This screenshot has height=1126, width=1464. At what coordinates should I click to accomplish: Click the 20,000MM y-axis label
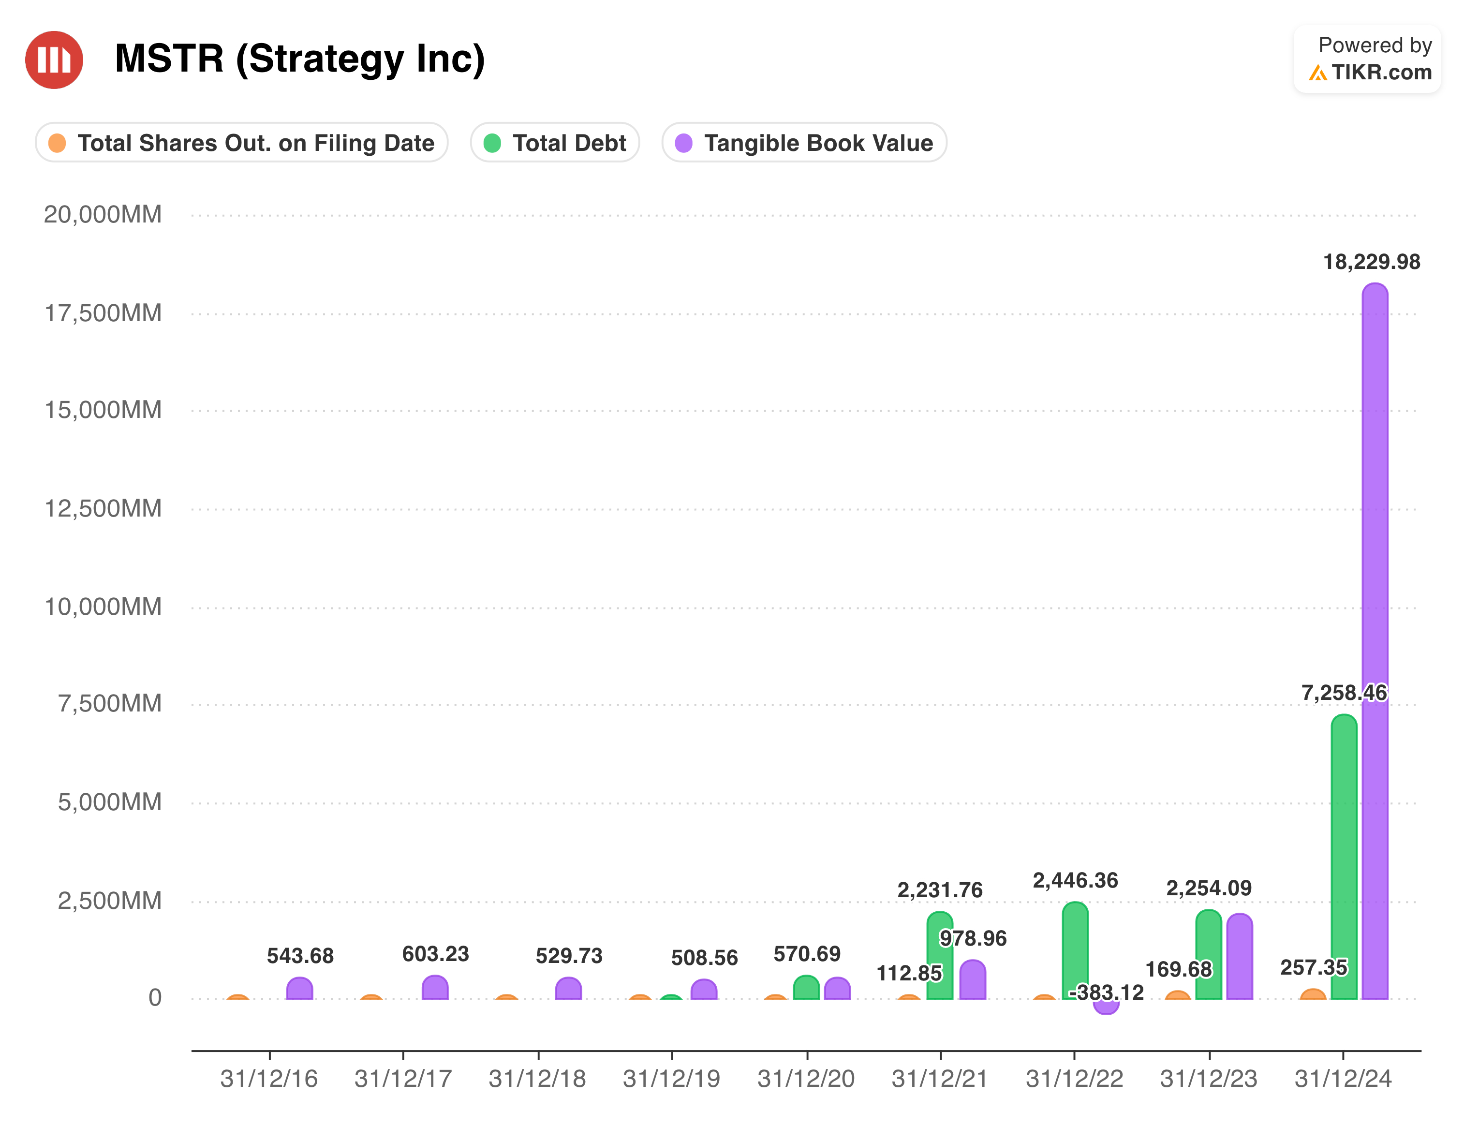point(103,214)
